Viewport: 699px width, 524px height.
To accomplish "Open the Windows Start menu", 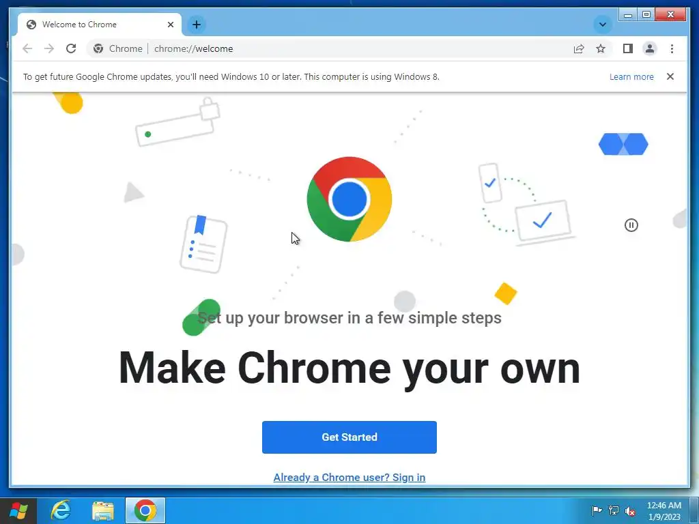I will [18, 510].
